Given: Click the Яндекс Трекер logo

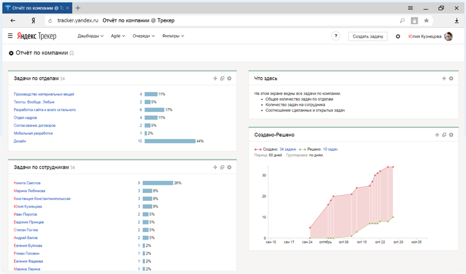Looking at the screenshot, I should point(37,36).
